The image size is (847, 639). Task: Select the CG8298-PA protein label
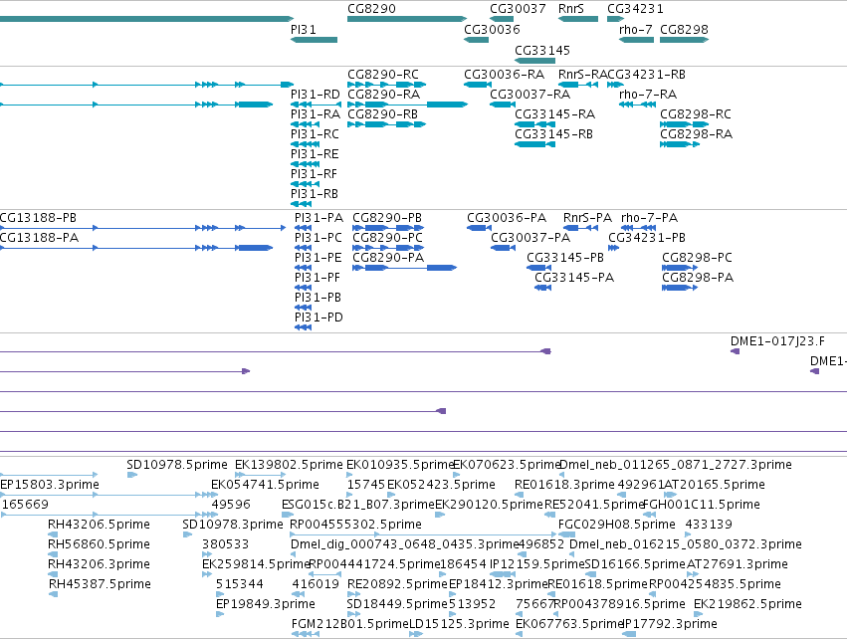698,278
